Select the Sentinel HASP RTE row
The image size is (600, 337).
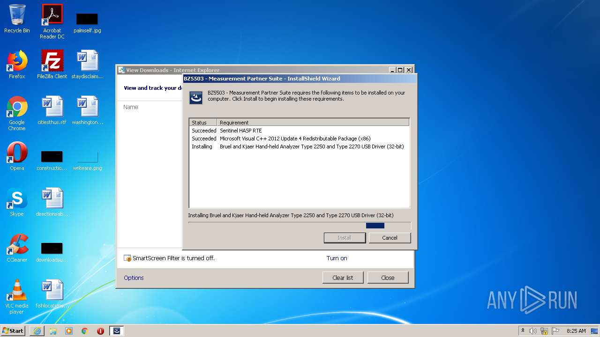[x=299, y=131]
